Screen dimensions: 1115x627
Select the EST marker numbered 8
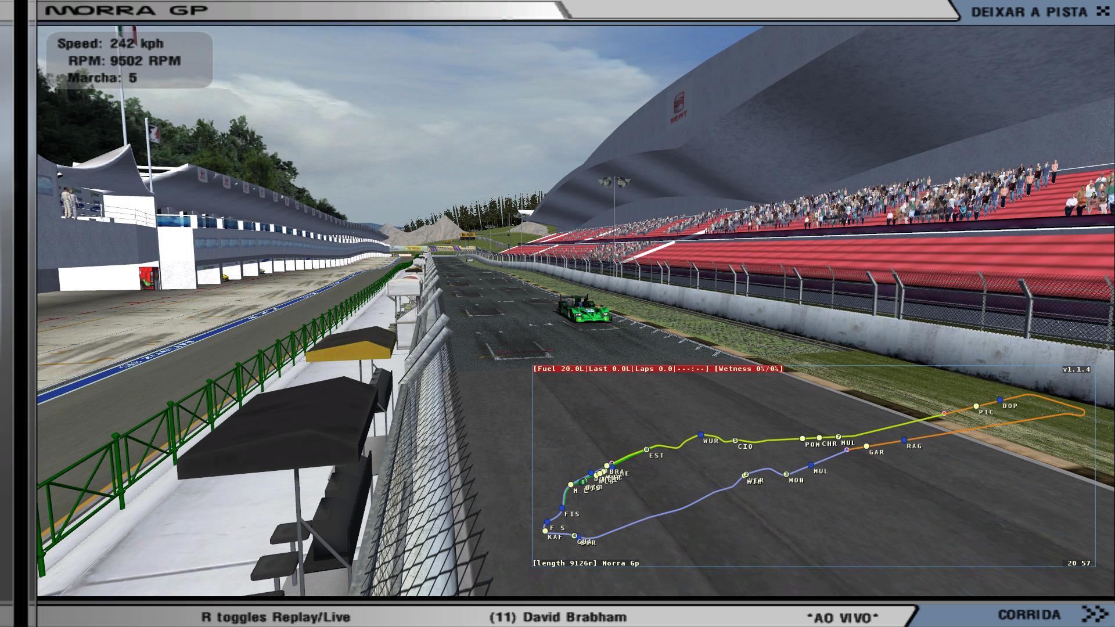click(x=646, y=450)
